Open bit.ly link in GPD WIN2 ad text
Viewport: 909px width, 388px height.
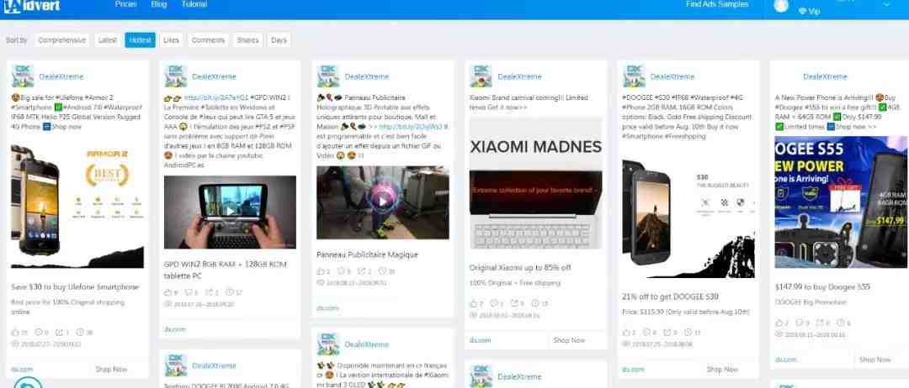(x=215, y=97)
